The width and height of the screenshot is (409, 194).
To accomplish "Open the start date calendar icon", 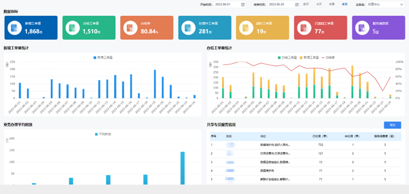I will (243, 4).
